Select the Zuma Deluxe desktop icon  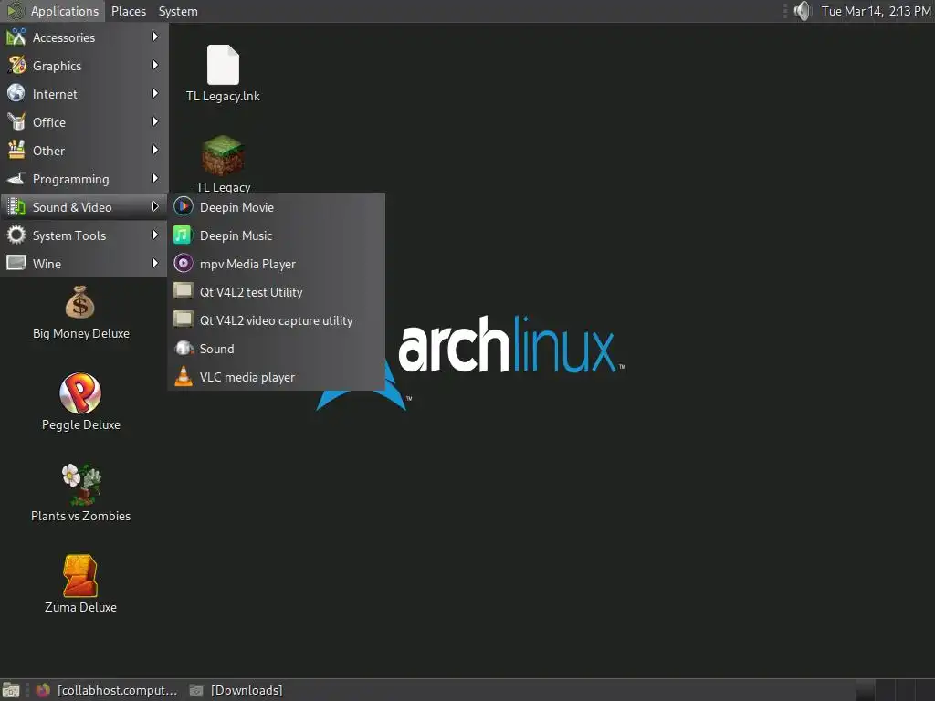(80, 585)
